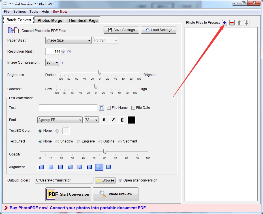Click the black font color swatch
The width and height of the screenshot is (263, 214).
[x=131, y=120]
